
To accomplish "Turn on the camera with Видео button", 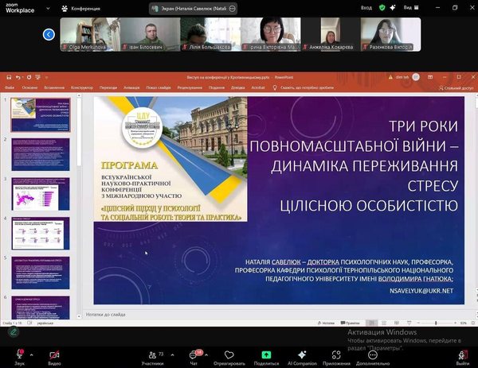I will 54,354.
